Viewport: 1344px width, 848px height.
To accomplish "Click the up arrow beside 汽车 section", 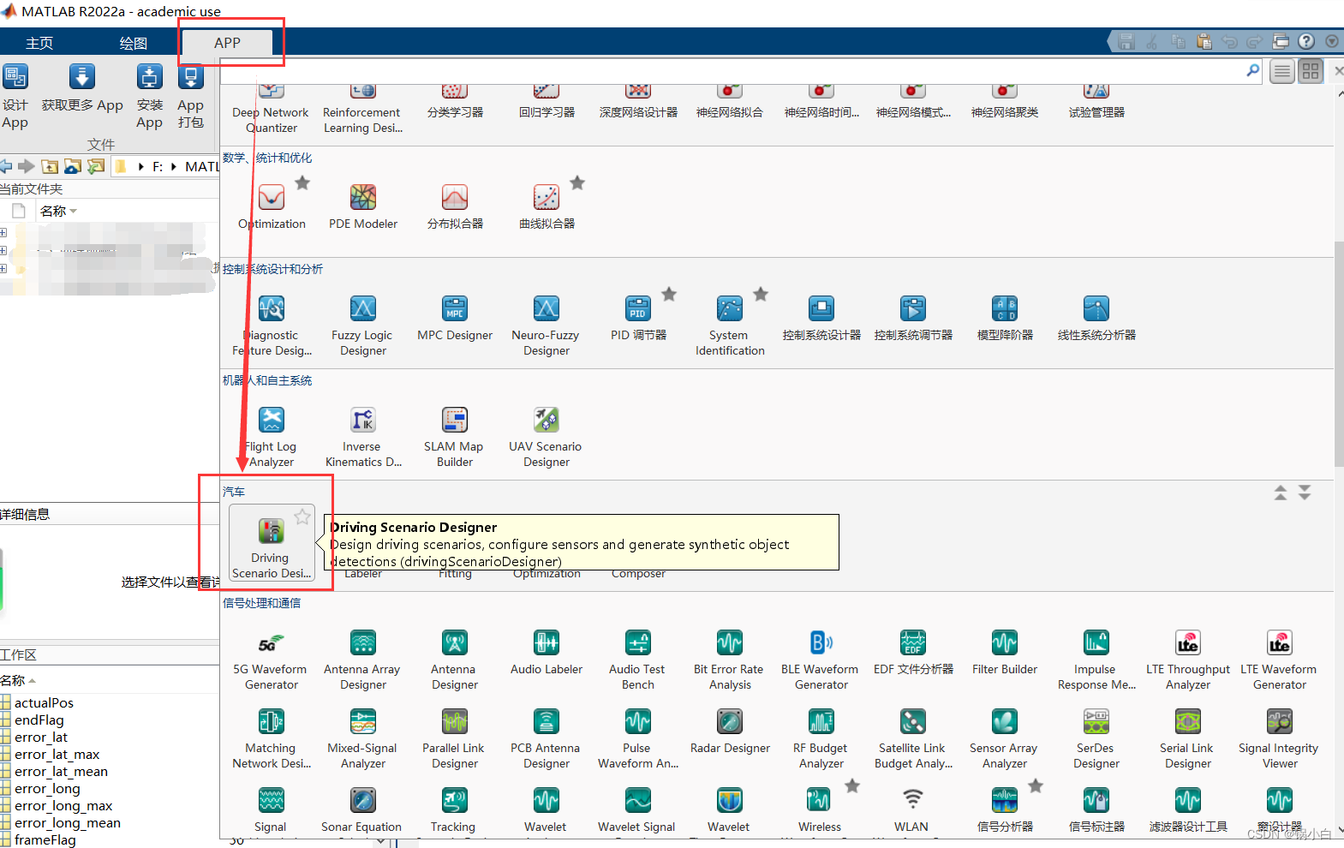I will point(1281,493).
